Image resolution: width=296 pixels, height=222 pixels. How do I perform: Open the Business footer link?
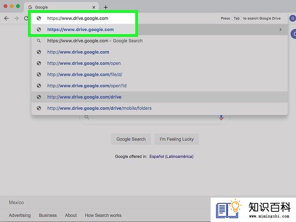coord(48,215)
